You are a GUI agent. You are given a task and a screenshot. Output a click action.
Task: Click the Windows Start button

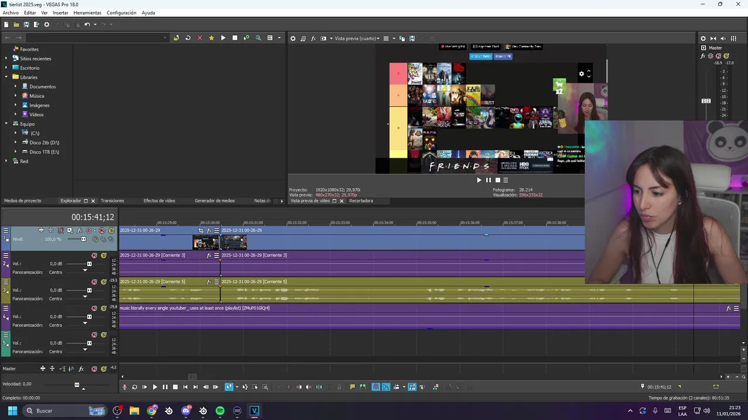pyautogui.click(x=12, y=411)
